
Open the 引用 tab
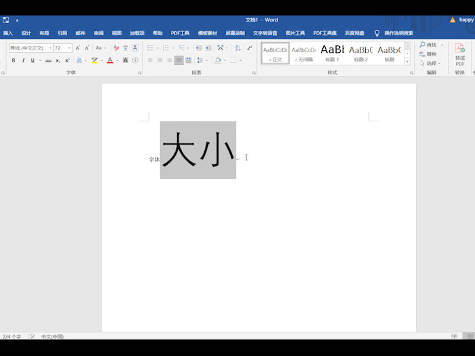(62, 33)
